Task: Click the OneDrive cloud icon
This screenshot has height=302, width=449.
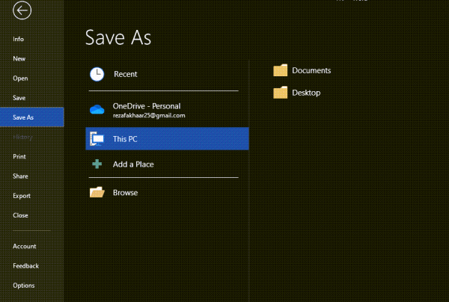Action: [97, 110]
